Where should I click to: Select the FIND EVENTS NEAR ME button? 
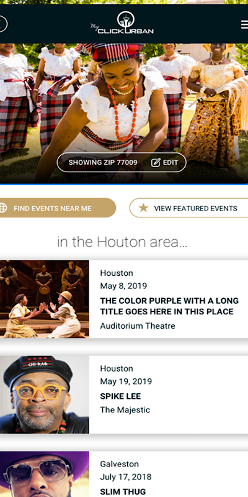coord(58,208)
